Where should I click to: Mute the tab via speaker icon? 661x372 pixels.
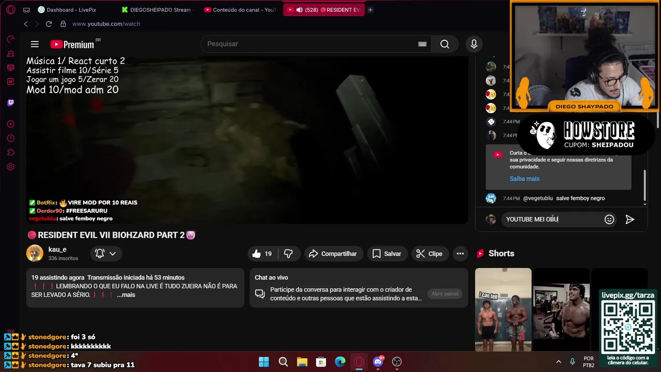tap(299, 10)
